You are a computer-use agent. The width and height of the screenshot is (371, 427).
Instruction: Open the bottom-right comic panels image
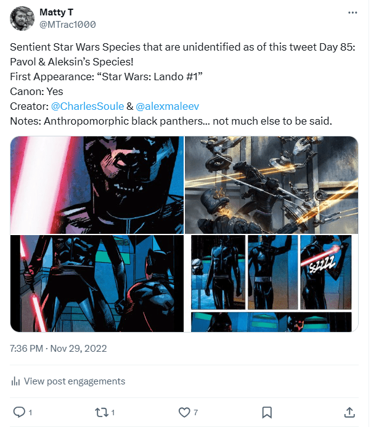[x=272, y=283]
